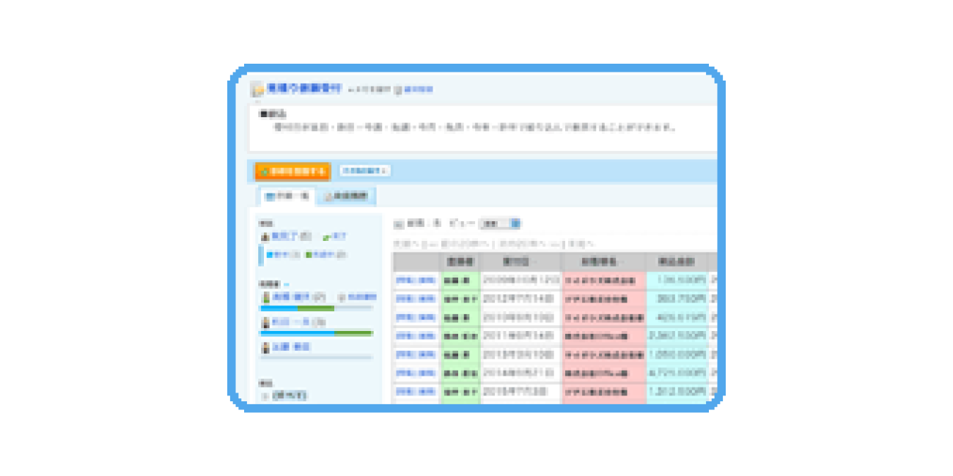Click the first blue and green progress bar
The image size is (953, 476).
316,309
